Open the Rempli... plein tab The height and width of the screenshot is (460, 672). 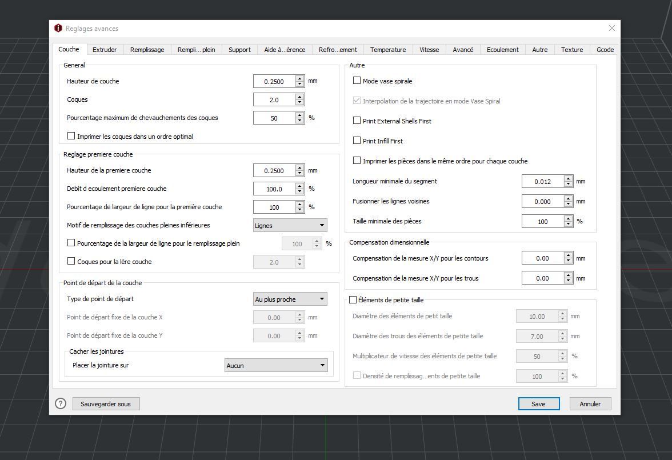197,50
